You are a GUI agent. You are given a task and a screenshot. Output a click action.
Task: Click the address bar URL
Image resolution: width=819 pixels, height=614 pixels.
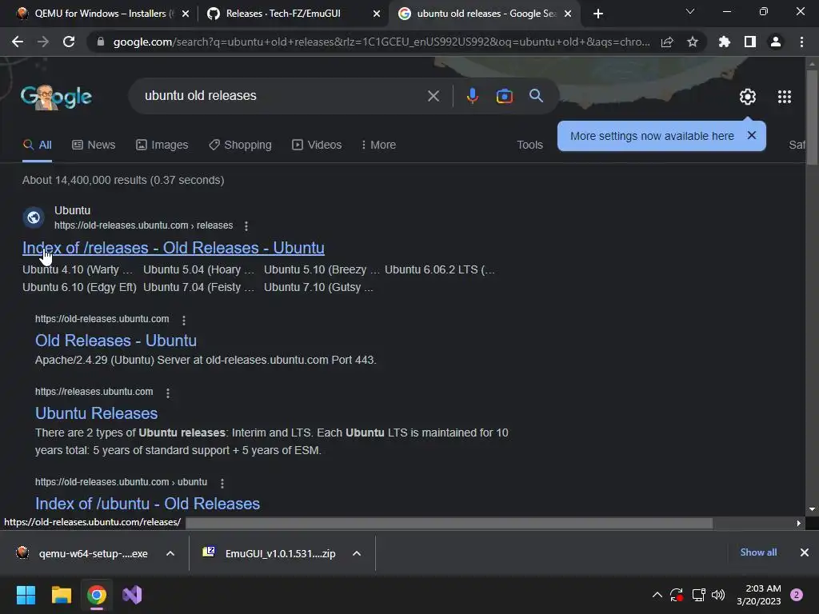coord(382,42)
